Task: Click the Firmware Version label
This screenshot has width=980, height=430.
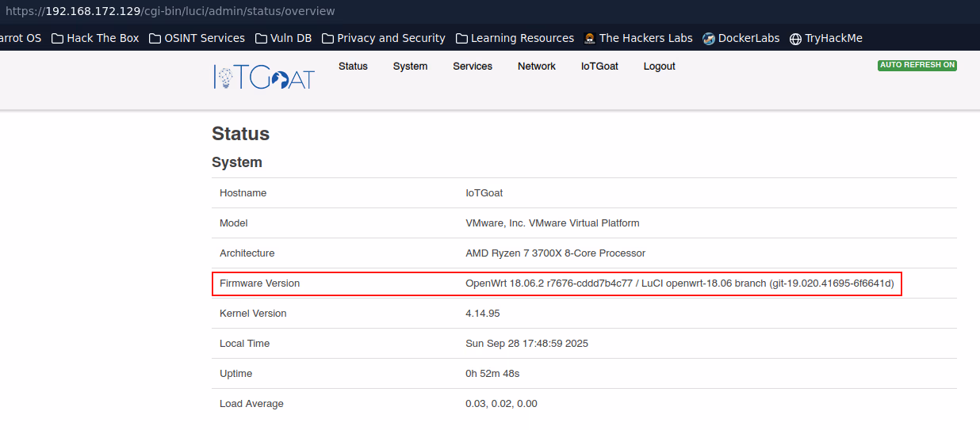Action: pyautogui.click(x=259, y=283)
